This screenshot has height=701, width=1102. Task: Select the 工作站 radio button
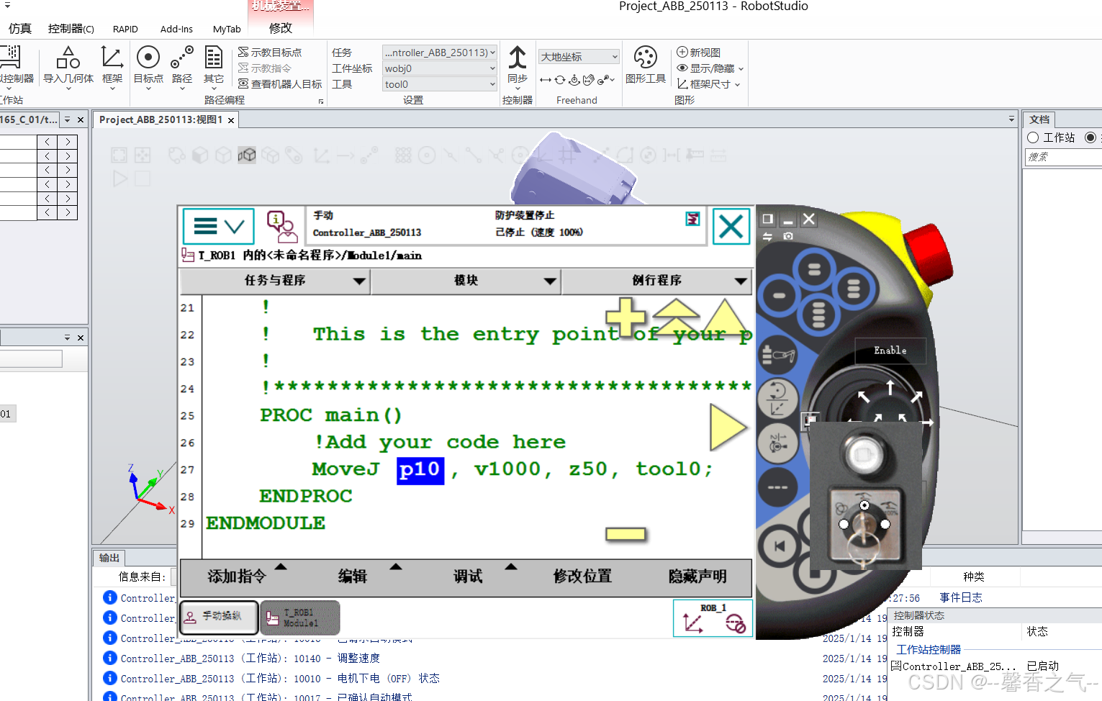[1033, 137]
